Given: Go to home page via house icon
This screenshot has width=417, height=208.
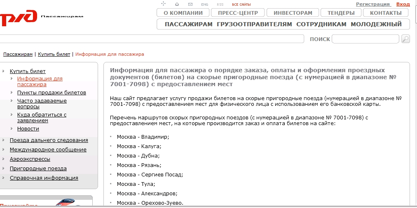Looking at the screenshot, I should click(177, 4).
